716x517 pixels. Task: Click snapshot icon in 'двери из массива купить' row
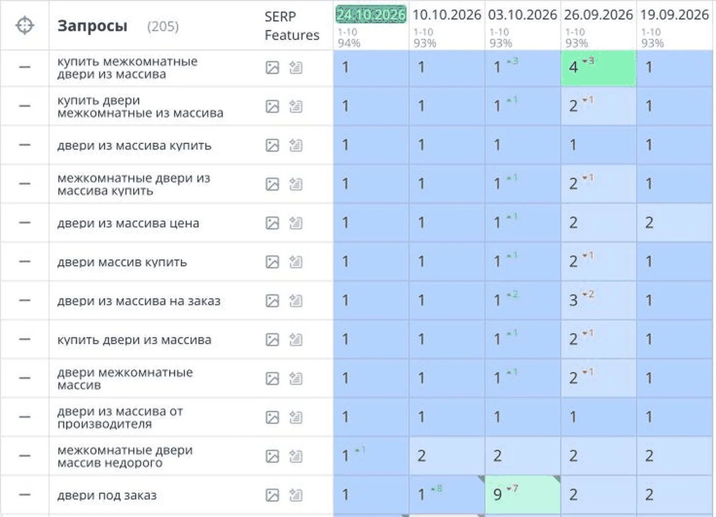tap(296, 145)
